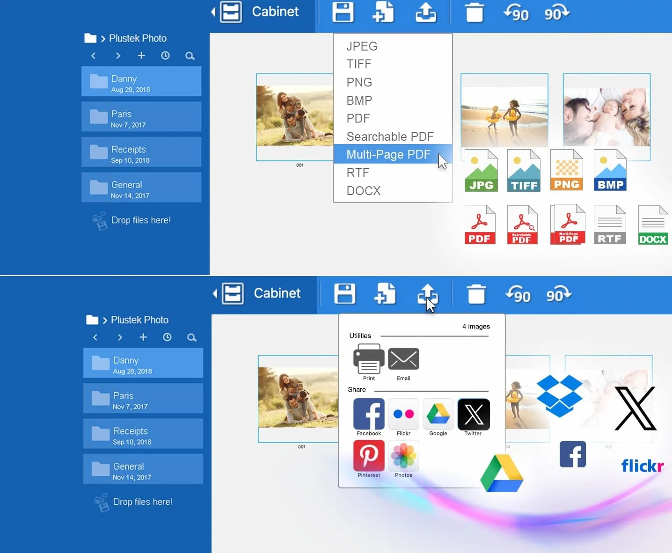Select the beach children photo thumbnail
Image resolution: width=672 pixels, height=553 pixels.
pos(504,111)
